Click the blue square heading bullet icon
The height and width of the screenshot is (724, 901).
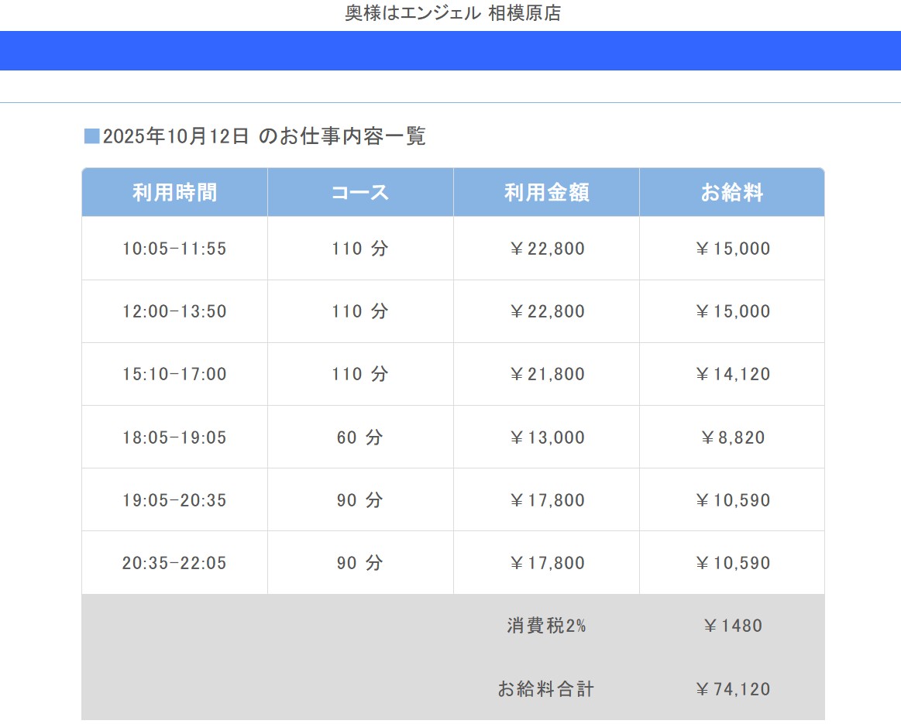pyautogui.click(x=91, y=137)
